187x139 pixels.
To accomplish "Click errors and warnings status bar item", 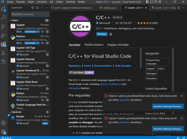I will (7, 138).
